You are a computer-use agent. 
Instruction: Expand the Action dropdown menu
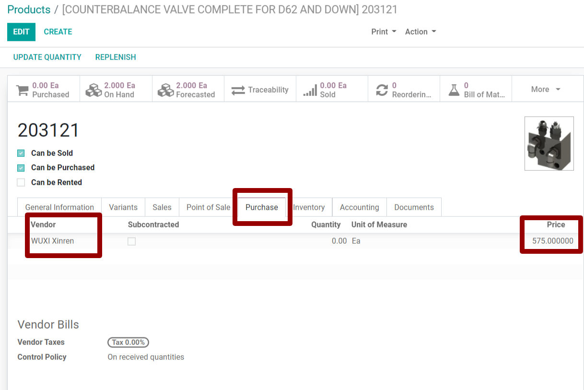[420, 32]
